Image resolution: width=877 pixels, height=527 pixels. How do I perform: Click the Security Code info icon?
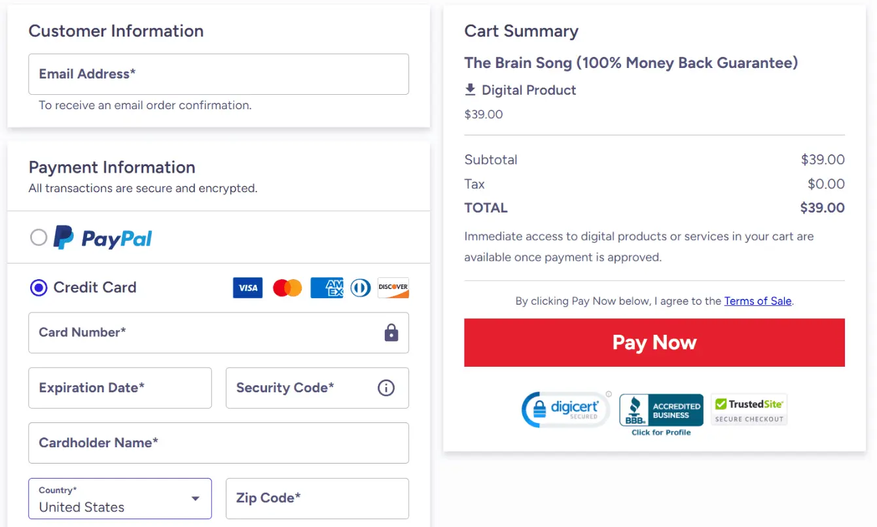click(385, 388)
